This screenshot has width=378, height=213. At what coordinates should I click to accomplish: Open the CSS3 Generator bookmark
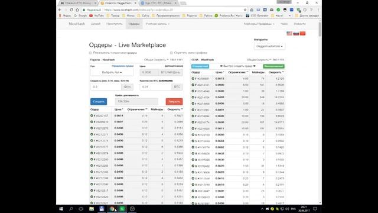click(257, 15)
